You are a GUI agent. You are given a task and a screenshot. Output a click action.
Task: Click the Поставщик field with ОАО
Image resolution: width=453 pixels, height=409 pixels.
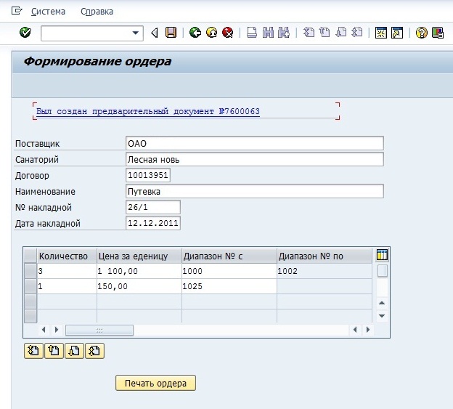(x=255, y=143)
